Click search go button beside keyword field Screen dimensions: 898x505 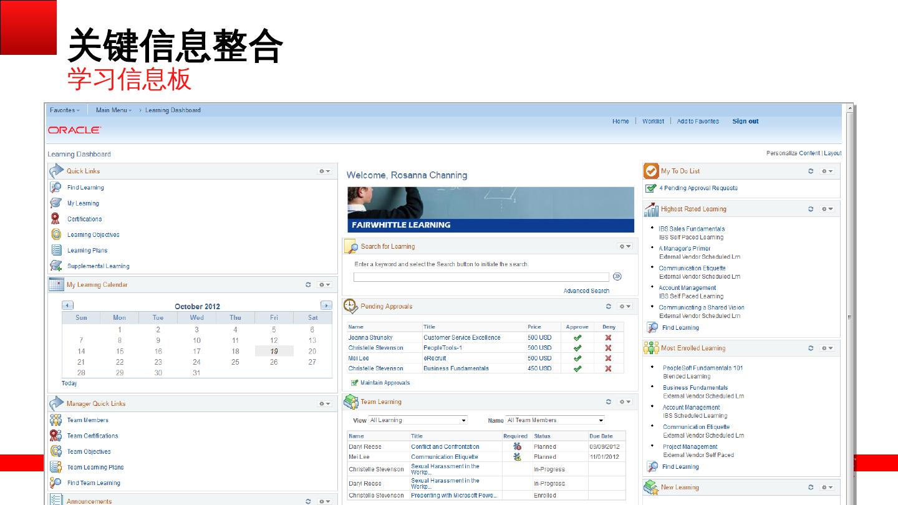pyautogui.click(x=617, y=277)
